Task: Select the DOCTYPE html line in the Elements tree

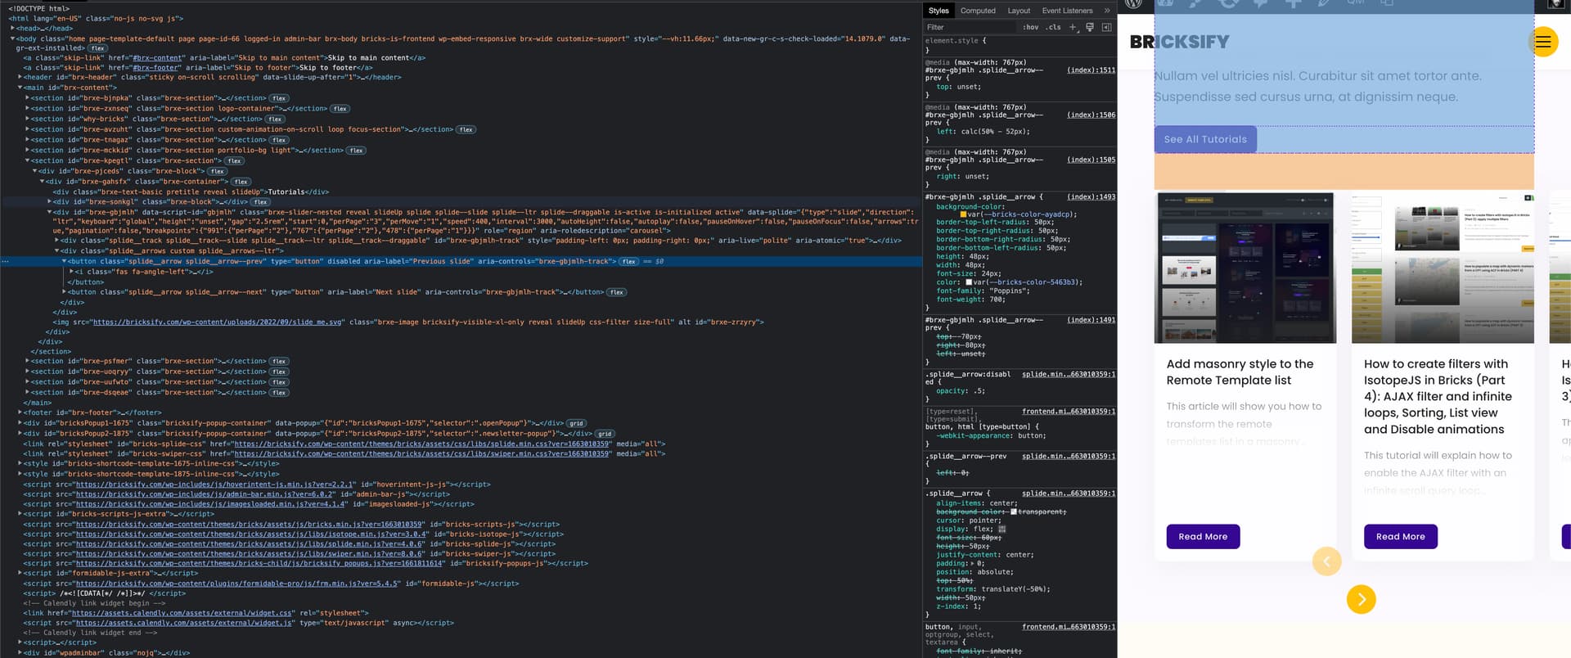Action: (38, 8)
